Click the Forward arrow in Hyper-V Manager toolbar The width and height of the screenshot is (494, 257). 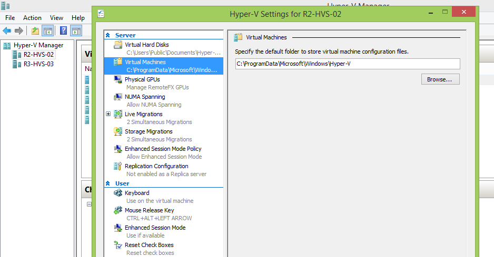click(x=19, y=30)
